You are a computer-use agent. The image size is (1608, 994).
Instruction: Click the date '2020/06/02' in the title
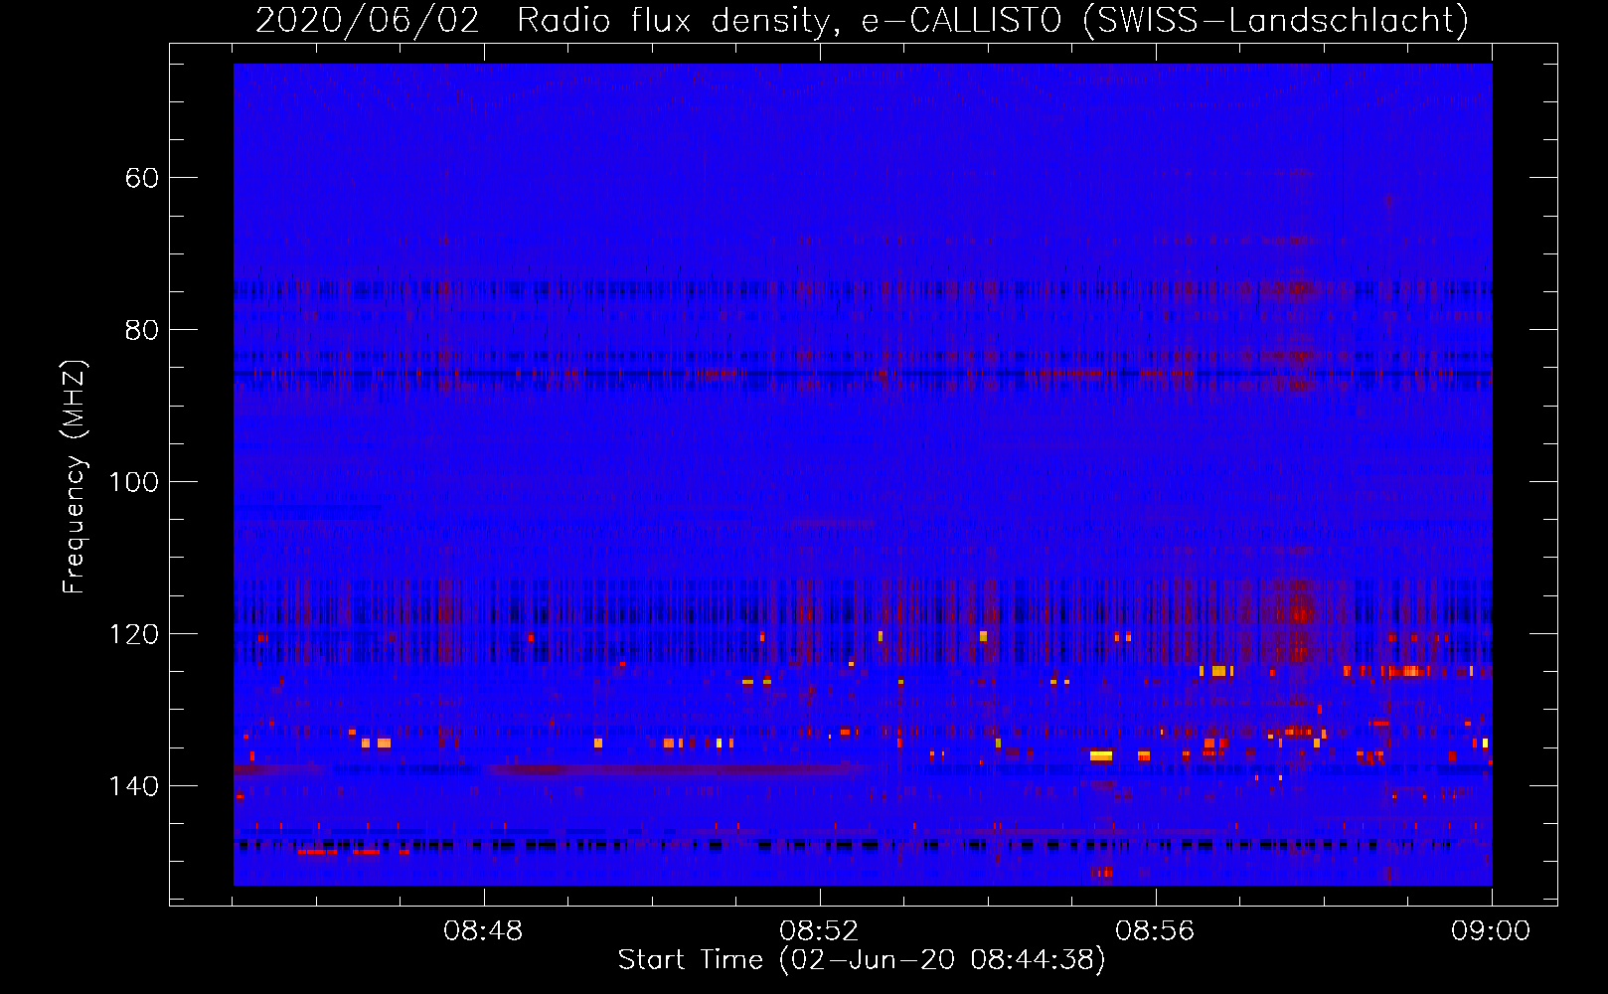coord(368,21)
